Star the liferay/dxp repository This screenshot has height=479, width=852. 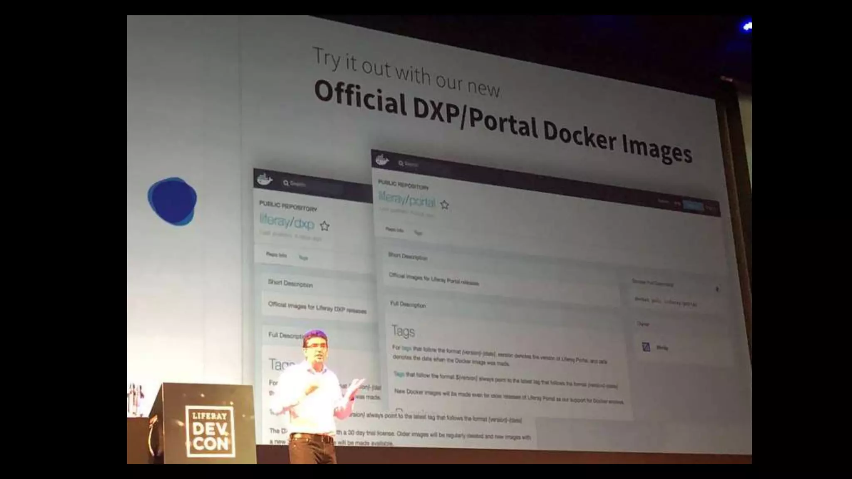[324, 226]
